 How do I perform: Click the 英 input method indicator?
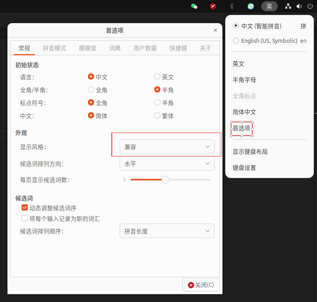coord(269,6)
